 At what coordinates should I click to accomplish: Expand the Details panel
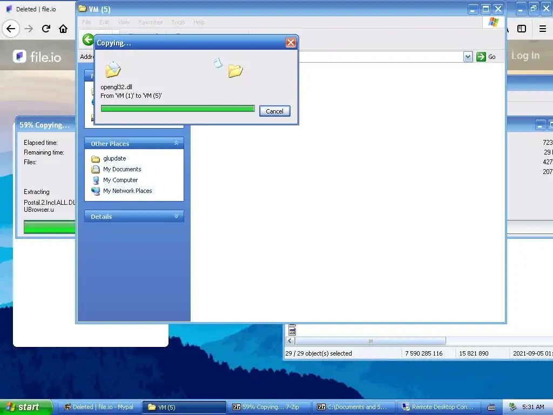click(176, 216)
